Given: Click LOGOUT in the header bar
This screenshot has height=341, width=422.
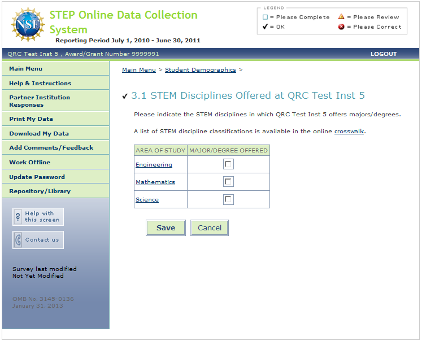Looking at the screenshot, I should [384, 54].
